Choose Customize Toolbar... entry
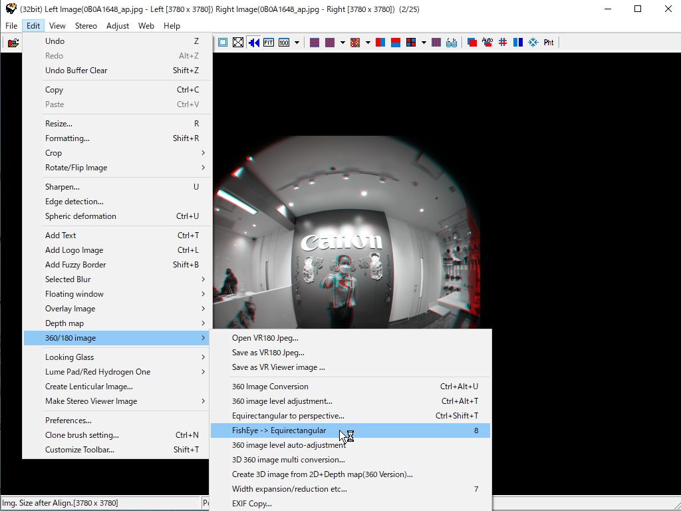The width and height of the screenshot is (681, 511). pos(117,450)
